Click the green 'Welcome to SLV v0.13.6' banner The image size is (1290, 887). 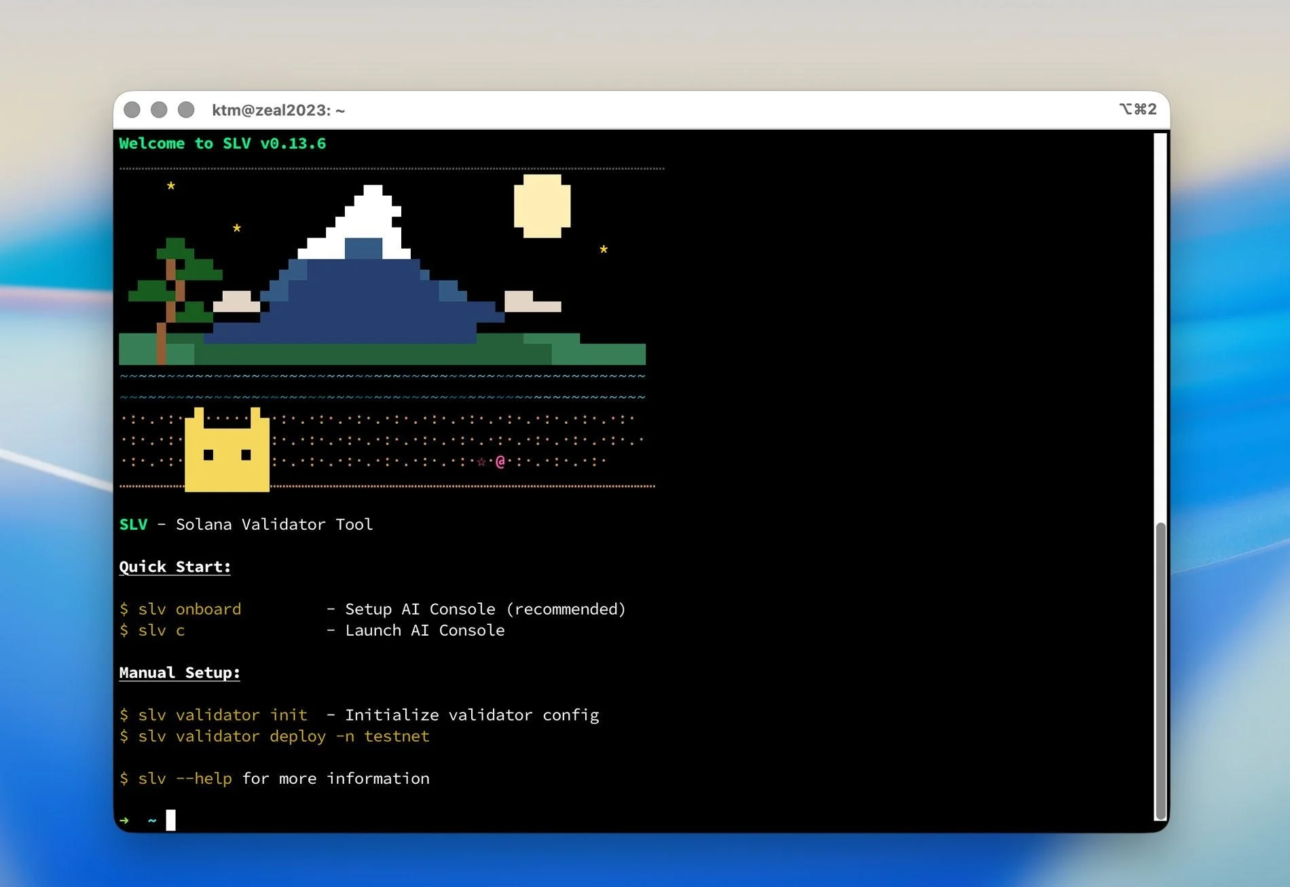point(222,143)
